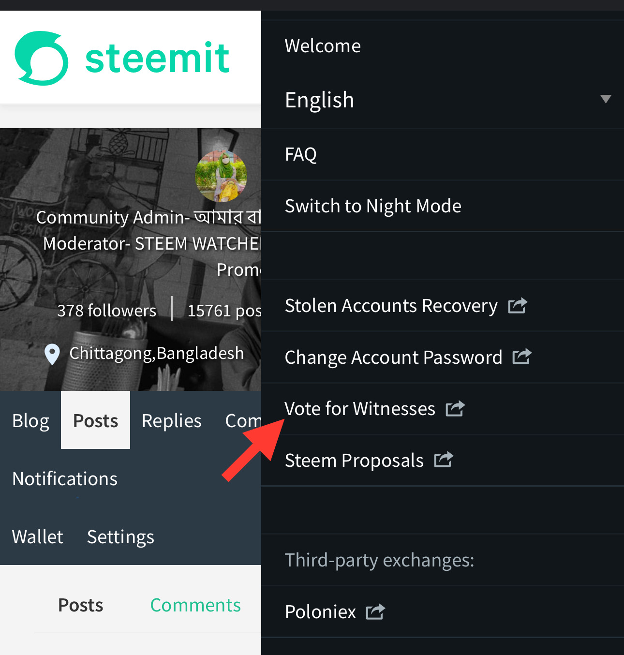Expand the English language dropdown arrow
This screenshot has height=655, width=624.
(605, 100)
